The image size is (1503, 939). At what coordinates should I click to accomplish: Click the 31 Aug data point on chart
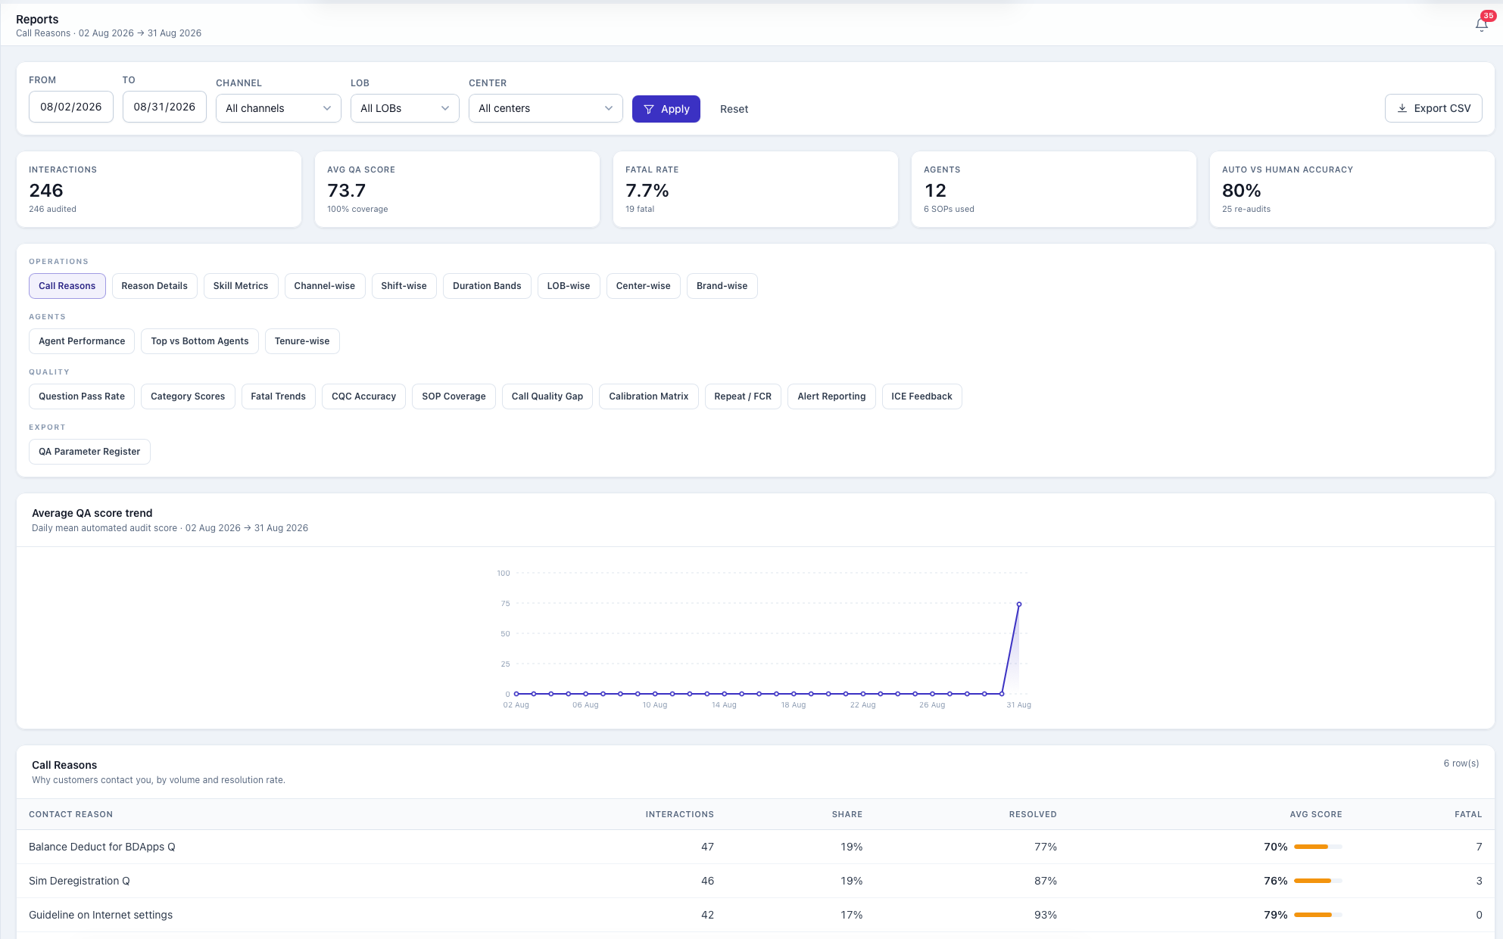coord(1019,605)
